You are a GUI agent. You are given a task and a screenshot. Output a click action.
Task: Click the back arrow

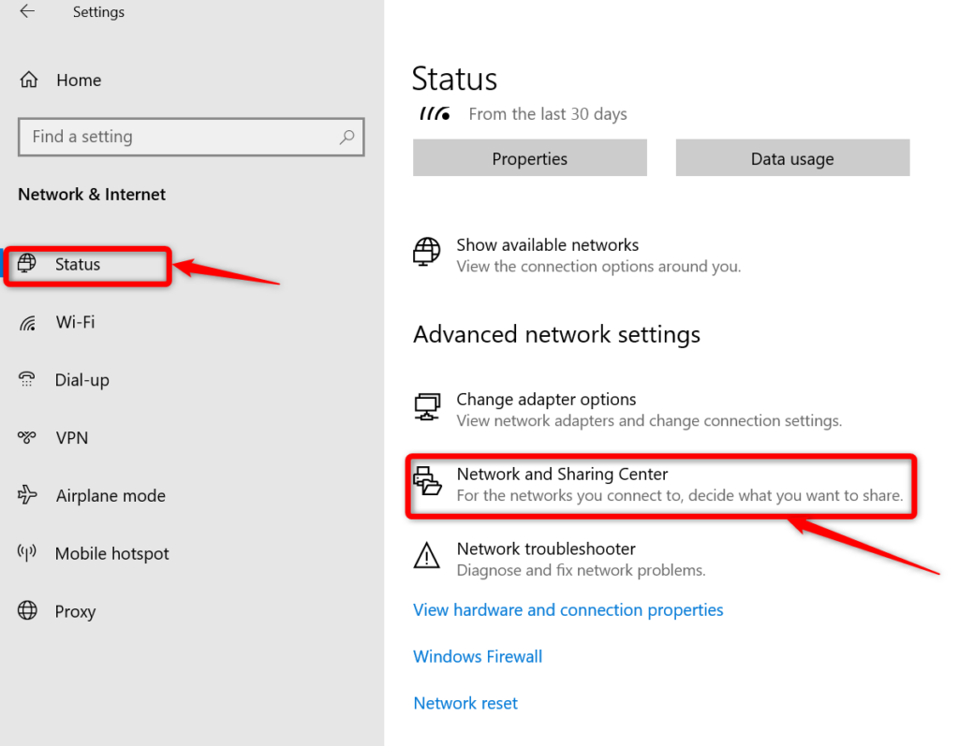point(27,12)
